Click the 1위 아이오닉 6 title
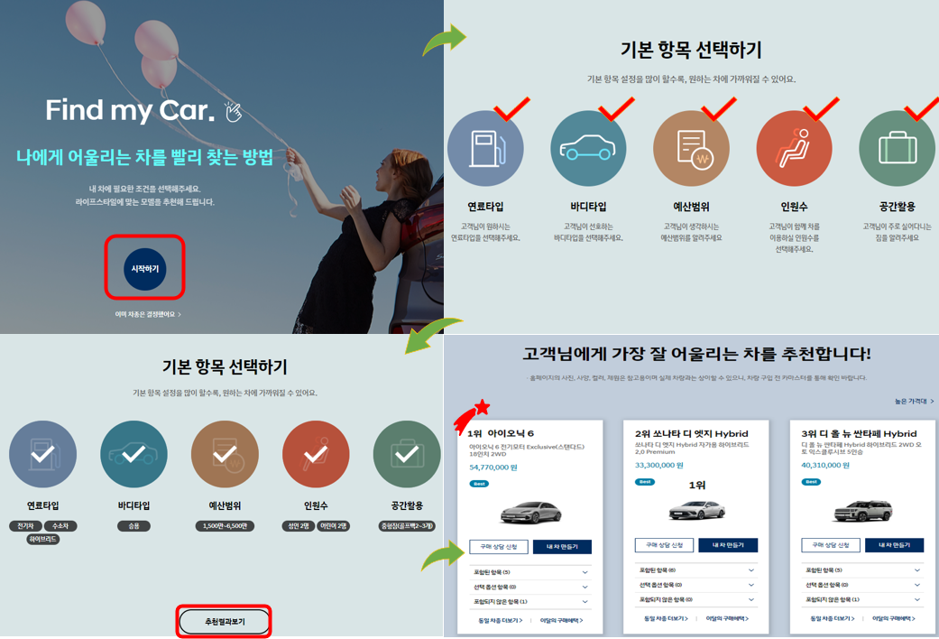This screenshot has height=639, width=939. 501,433
